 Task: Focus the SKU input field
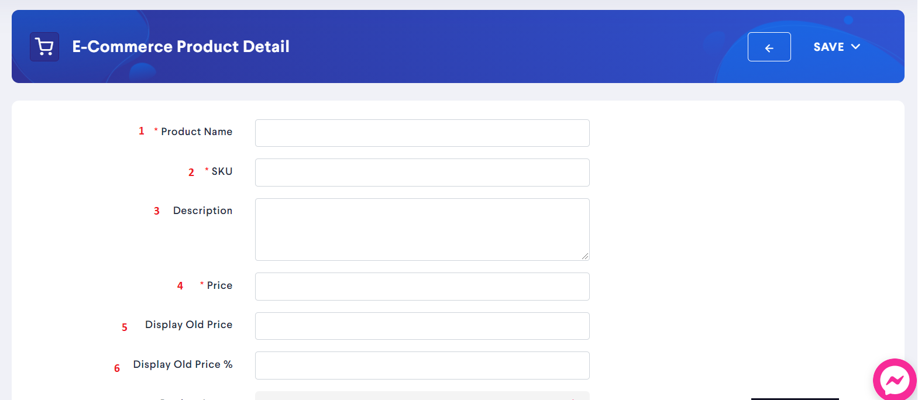(422, 173)
